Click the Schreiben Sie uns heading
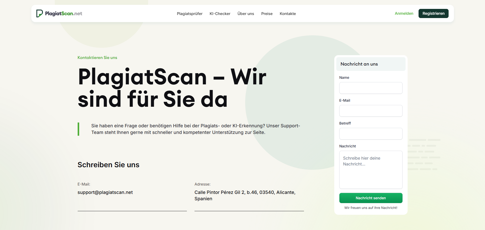The image size is (485, 230). click(108, 165)
